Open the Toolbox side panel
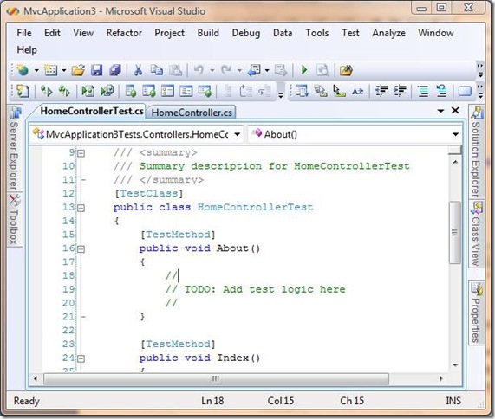Image resolution: width=495 pixels, height=419 pixels. click(15, 220)
